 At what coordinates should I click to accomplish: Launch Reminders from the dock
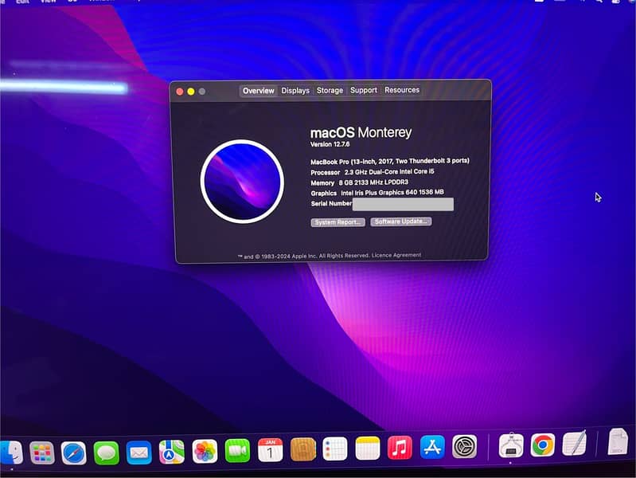(335, 449)
